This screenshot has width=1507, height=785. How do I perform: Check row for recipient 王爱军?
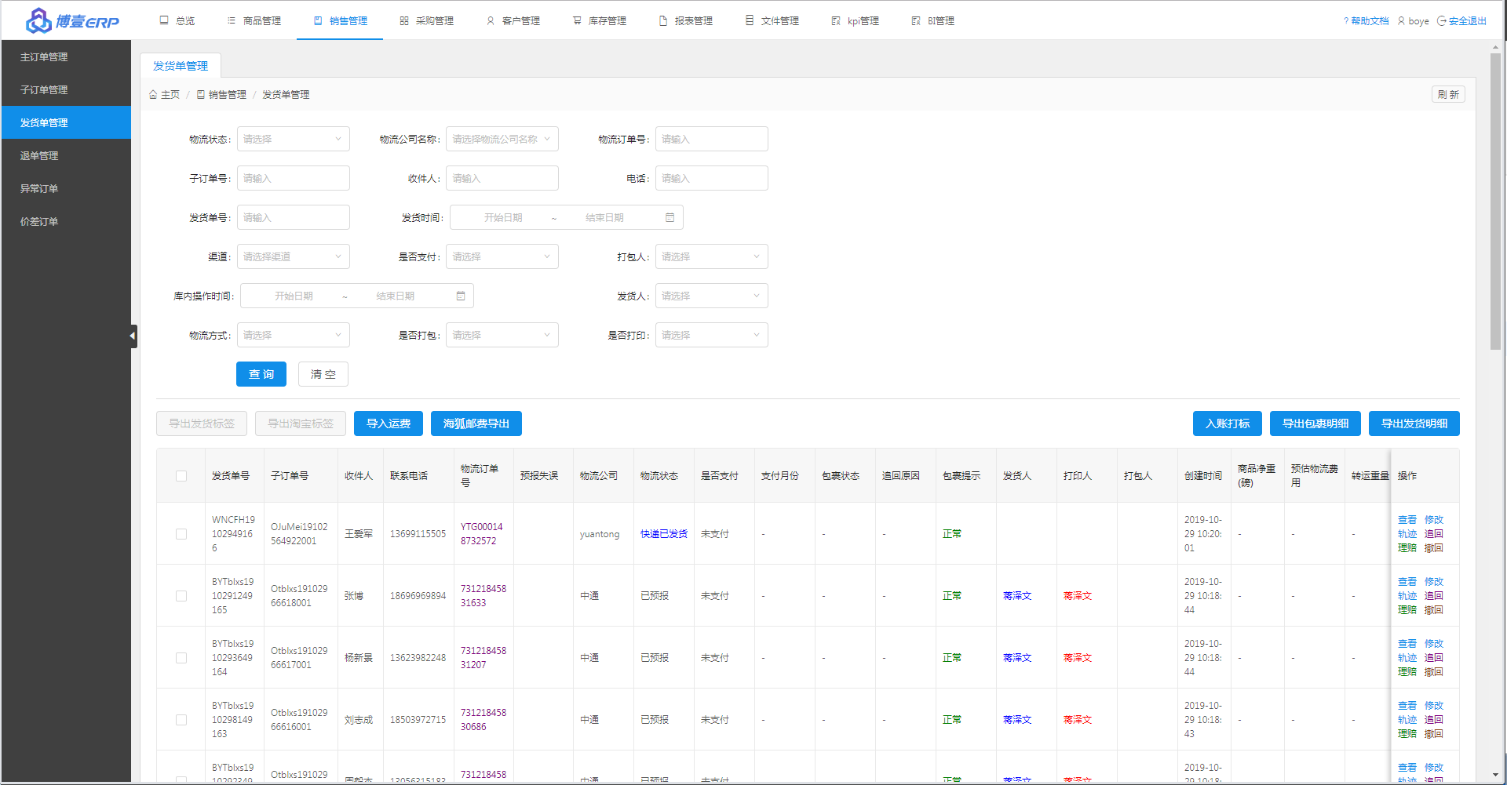click(181, 534)
